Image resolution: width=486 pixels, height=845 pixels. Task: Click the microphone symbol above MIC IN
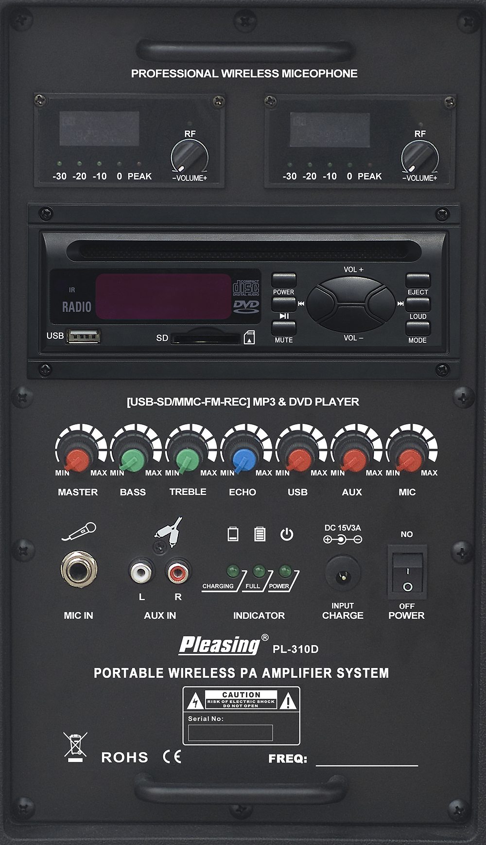point(79,531)
